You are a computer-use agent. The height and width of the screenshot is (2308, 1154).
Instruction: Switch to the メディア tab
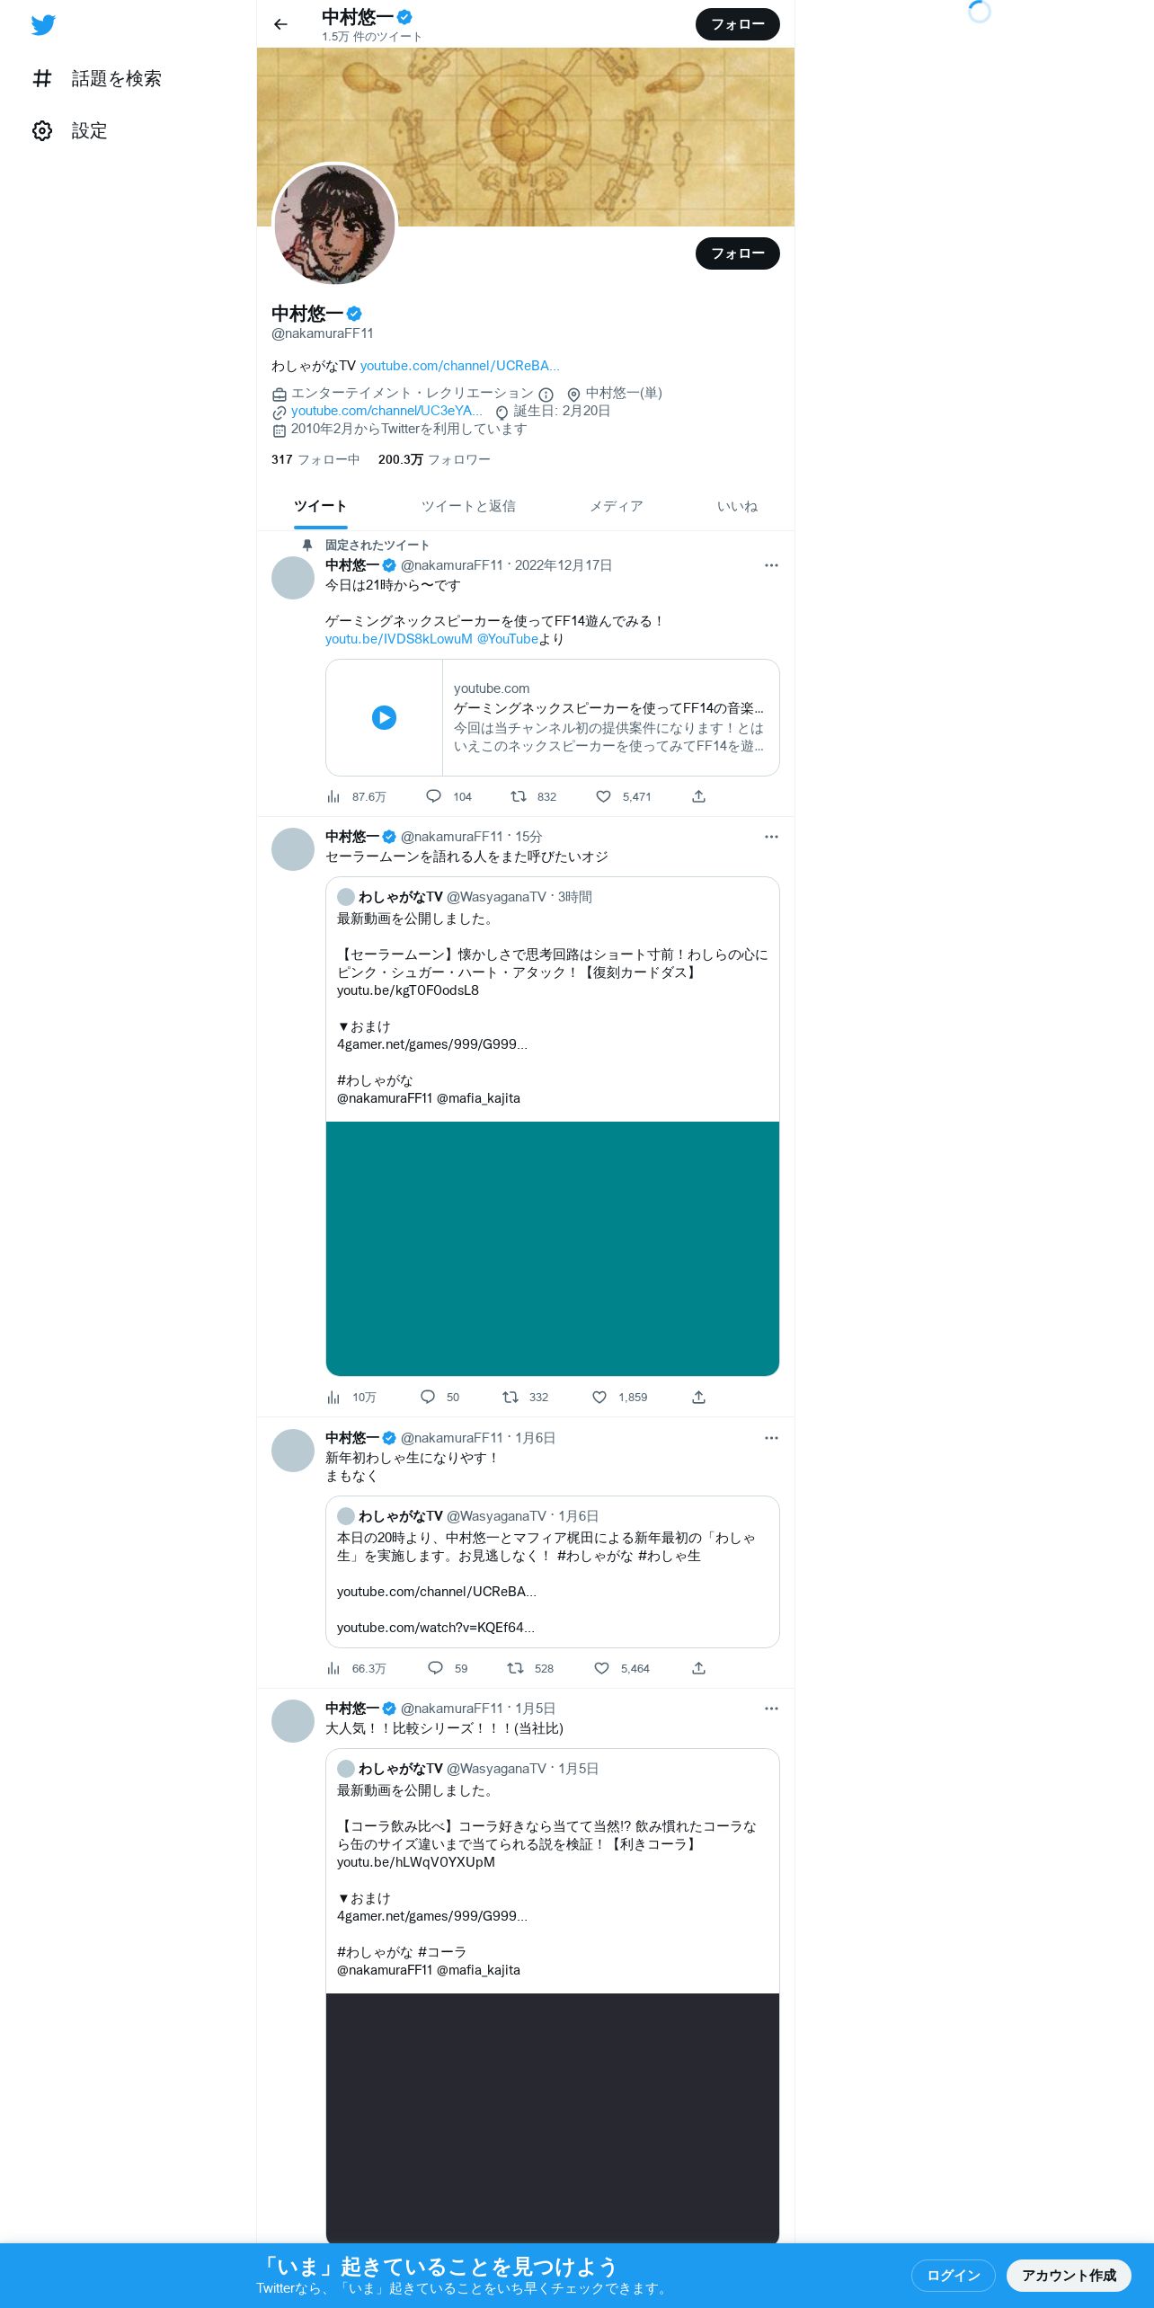[x=617, y=506]
